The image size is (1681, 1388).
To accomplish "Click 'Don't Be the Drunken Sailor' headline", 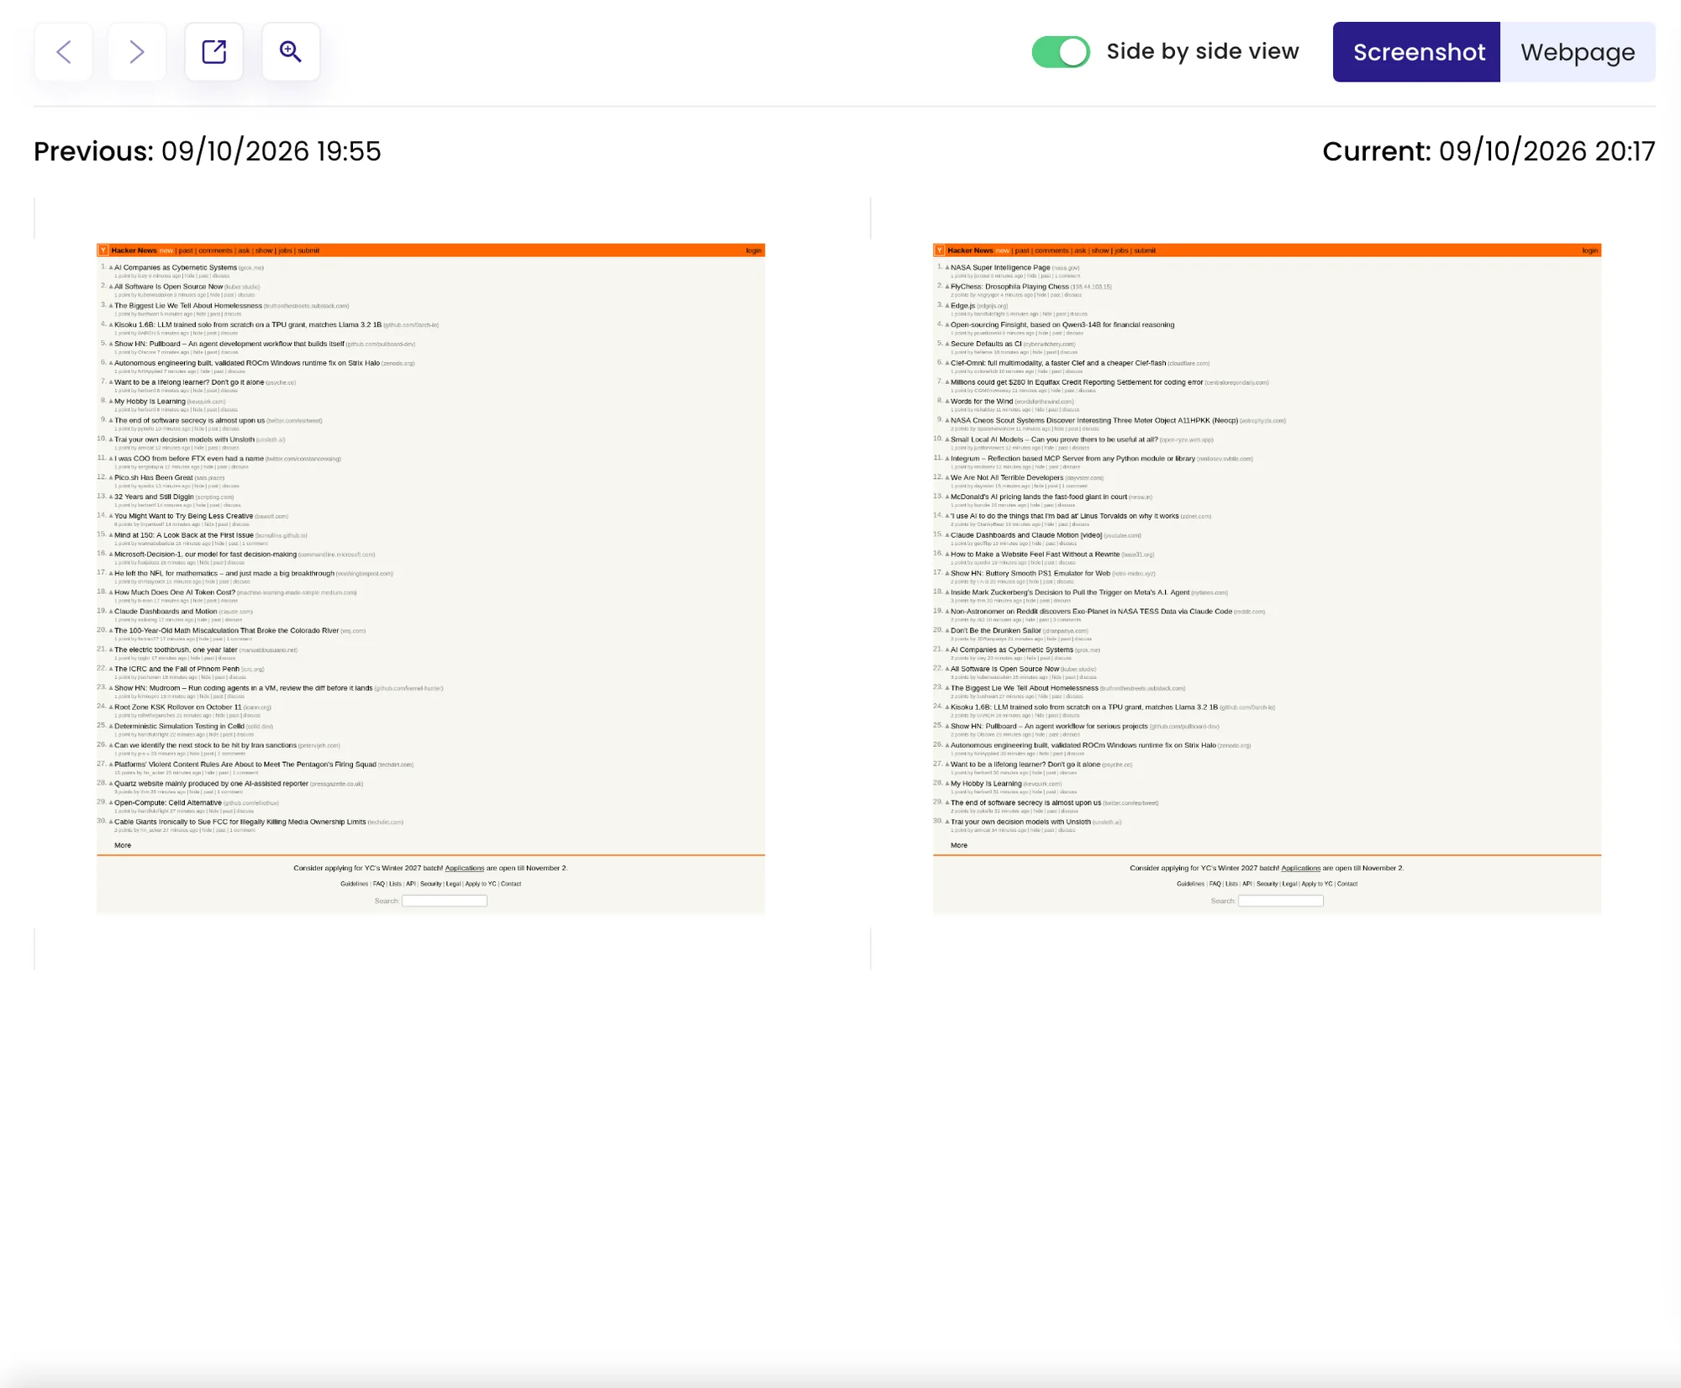I will tap(995, 631).
